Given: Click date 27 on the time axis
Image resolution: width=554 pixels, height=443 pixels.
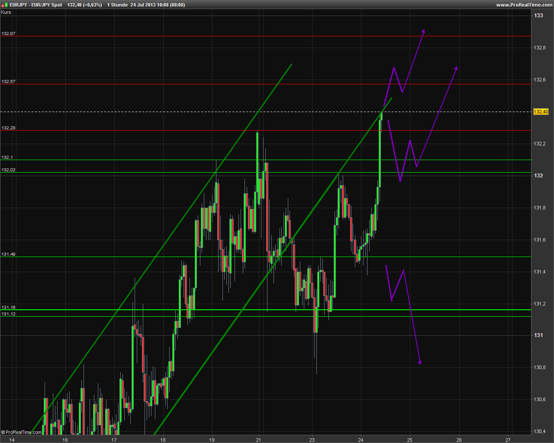Looking at the screenshot, I should tap(508, 440).
